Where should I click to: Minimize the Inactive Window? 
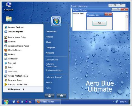111,5
